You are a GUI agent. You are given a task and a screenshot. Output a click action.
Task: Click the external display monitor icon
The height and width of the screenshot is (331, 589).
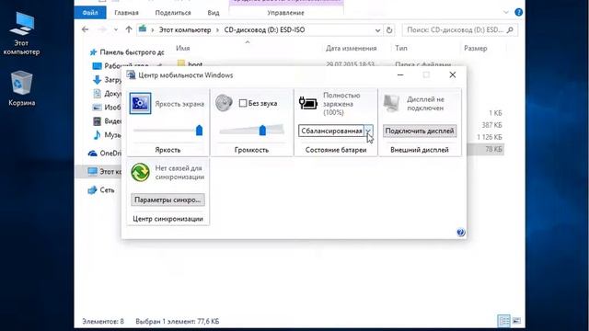point(391,103)
